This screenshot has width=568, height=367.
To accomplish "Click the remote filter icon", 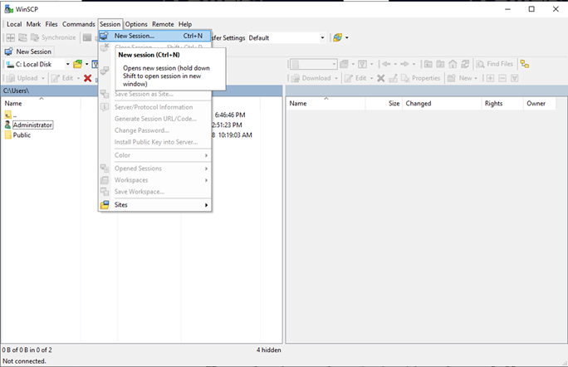I will [x=362, y=64].
